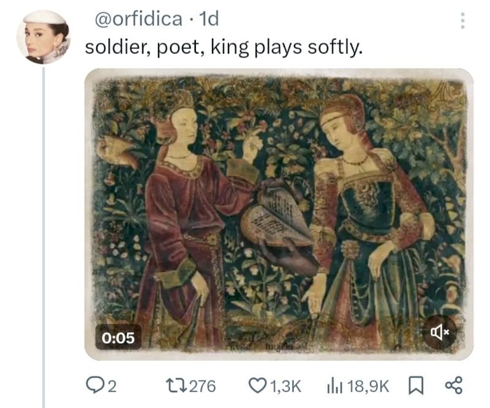Click the 1d timestamp of the tweet
The width and height of the screenshot is (490, 408).
(208, 20)
